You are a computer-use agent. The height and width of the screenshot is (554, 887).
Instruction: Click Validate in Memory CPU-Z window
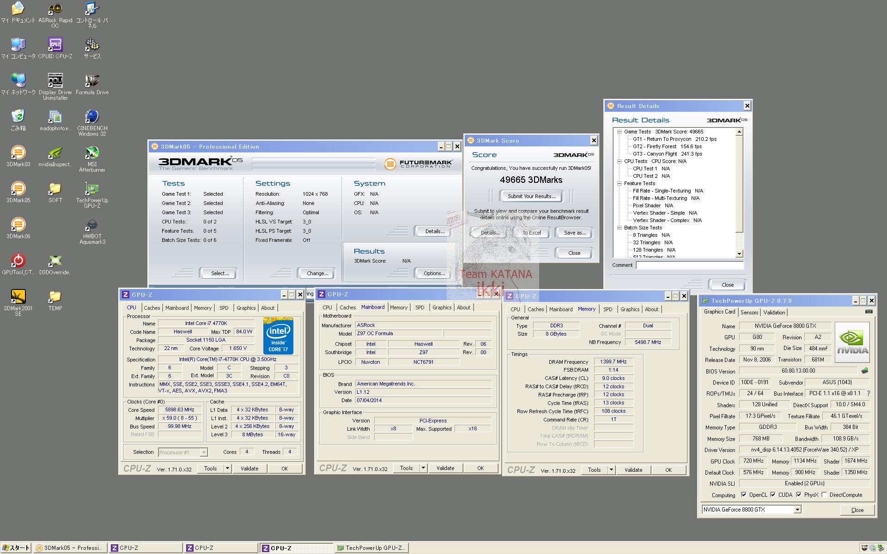coord(633,470)
